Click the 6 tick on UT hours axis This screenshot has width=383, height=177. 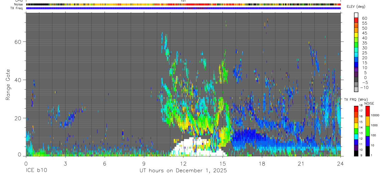pyautogui.click(x=104, y=164)
